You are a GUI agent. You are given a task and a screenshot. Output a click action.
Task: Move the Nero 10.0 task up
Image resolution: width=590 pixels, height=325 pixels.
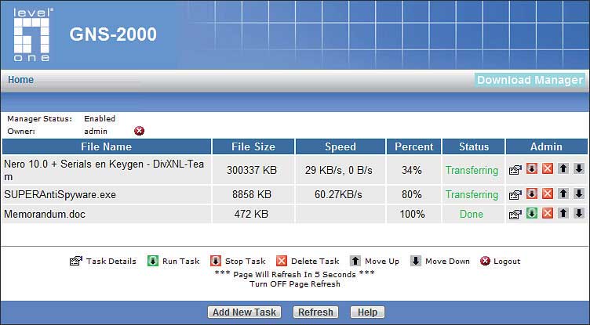coord(563,168)
